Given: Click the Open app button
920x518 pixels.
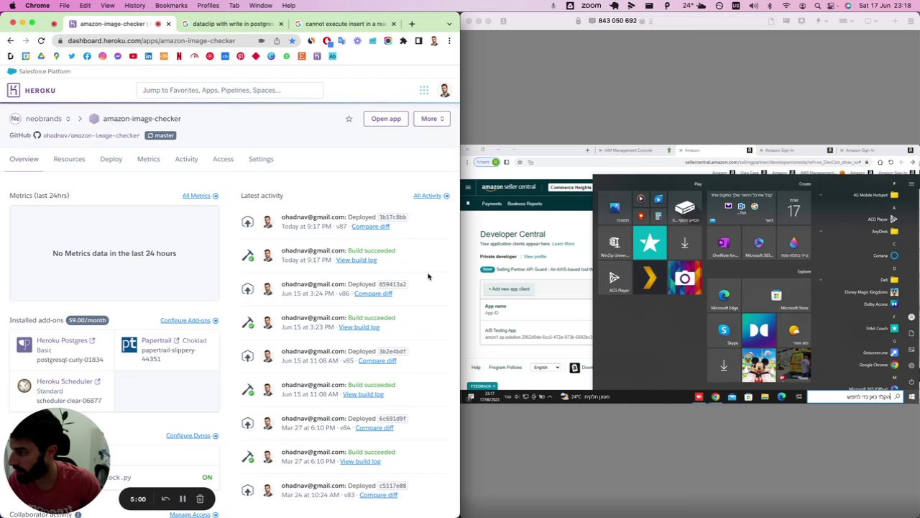Looking at the screenshot, I should tap(386, 119).
